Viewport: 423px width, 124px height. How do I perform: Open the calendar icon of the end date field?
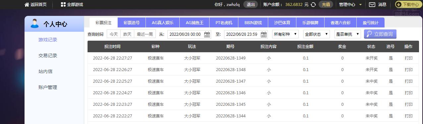[264, 34]
